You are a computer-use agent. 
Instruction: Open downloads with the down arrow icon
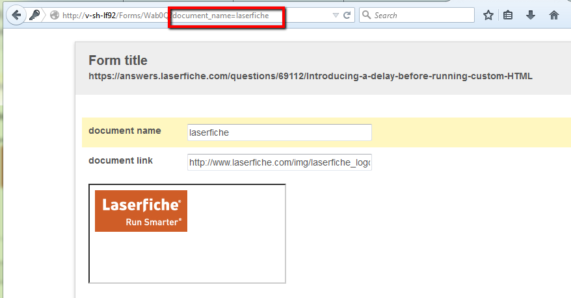click(531, 16)
